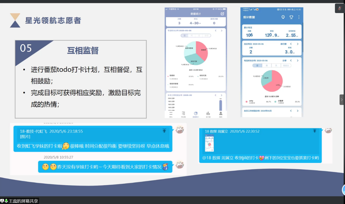Click the 排行榜 link in 当日专注 card

[x=284, y=44]
